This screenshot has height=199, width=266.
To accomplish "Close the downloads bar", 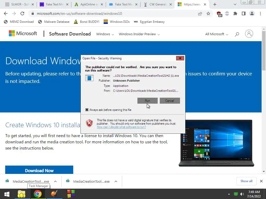I will click(x=261, y=181).
